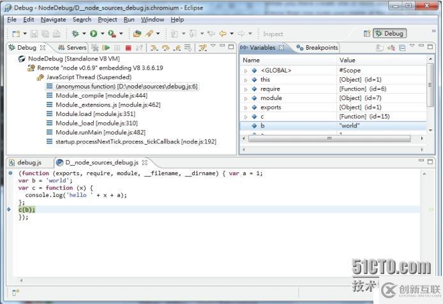Click the Debug perspective button
443x304 pixels.
click(x=390, y=34)
